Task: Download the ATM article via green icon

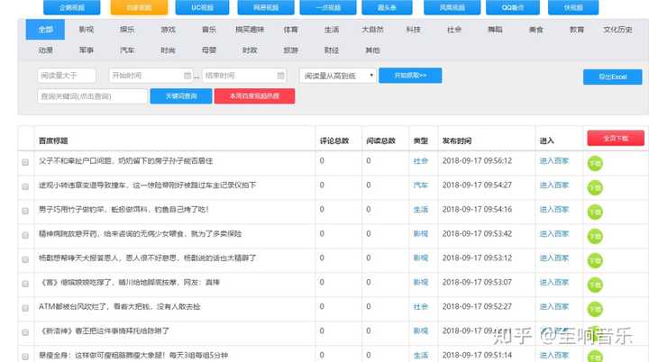Action: (x=595, y=309)
